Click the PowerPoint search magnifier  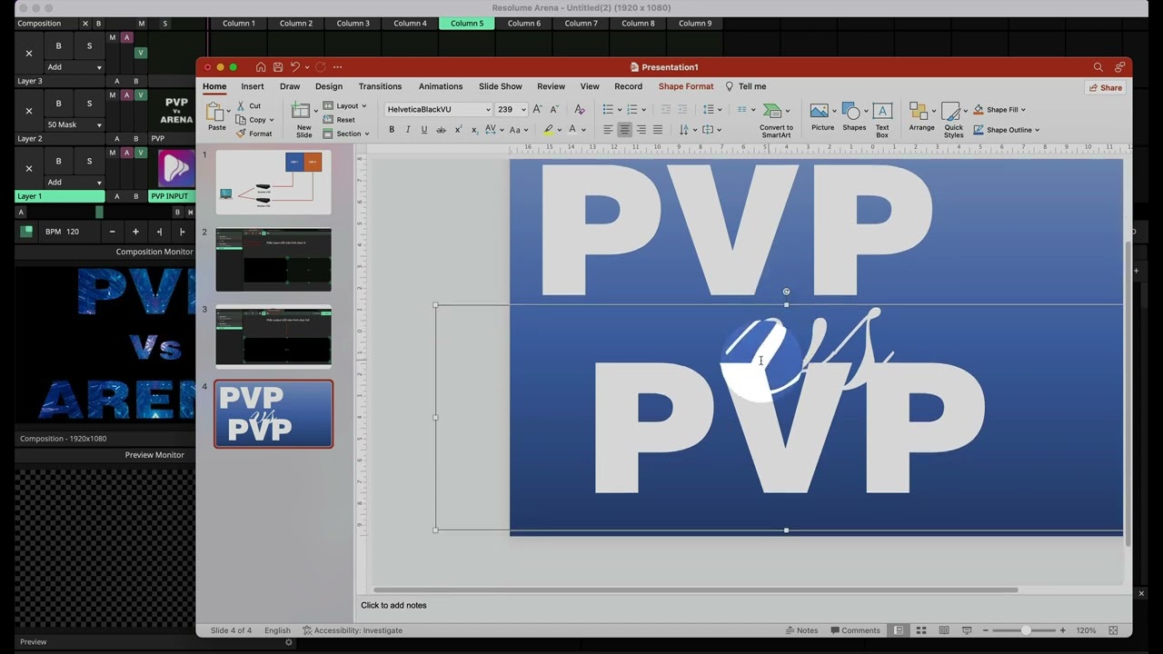[x=1098, y=67]
